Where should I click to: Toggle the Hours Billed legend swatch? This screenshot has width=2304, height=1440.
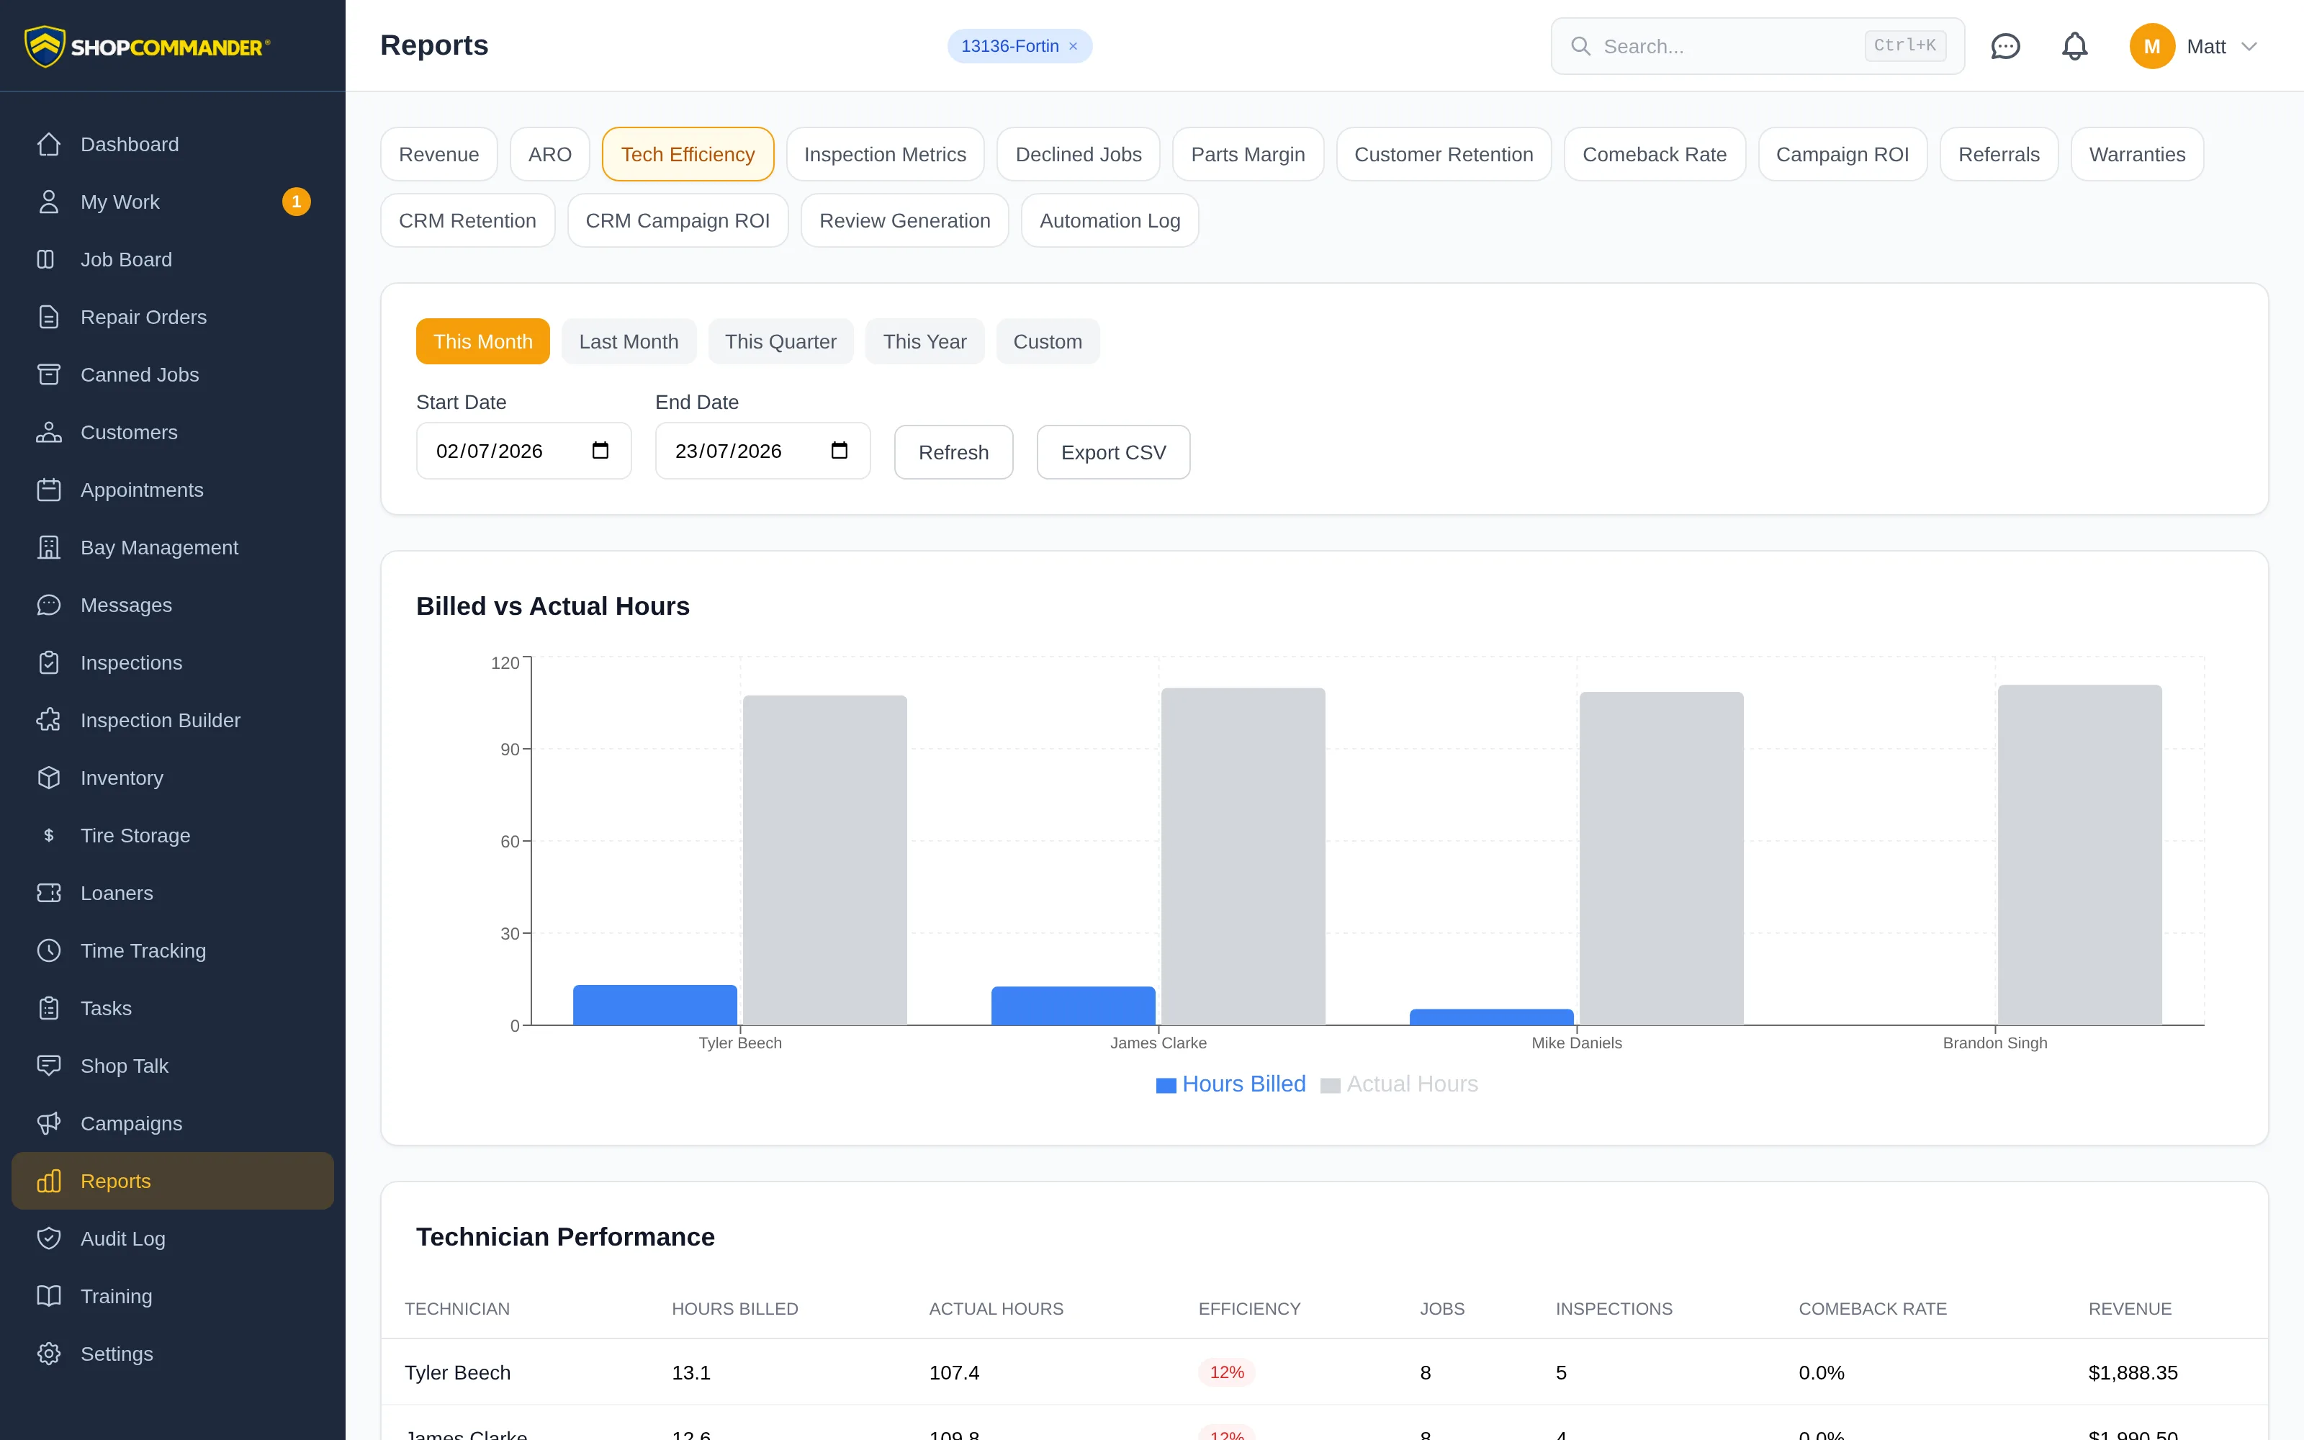click(1166, 1086)
